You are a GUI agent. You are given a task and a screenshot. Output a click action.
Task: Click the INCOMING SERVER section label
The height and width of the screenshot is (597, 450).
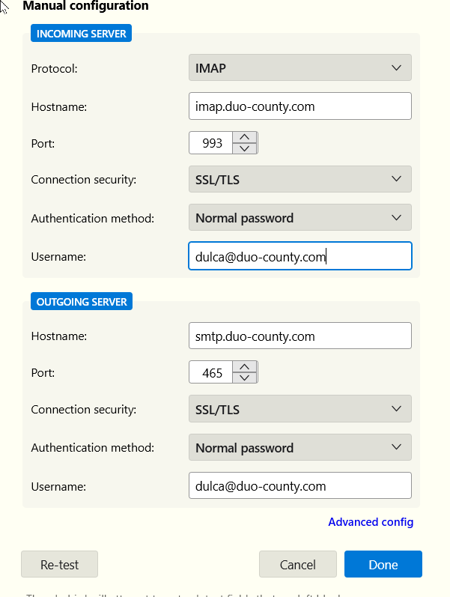82,33
